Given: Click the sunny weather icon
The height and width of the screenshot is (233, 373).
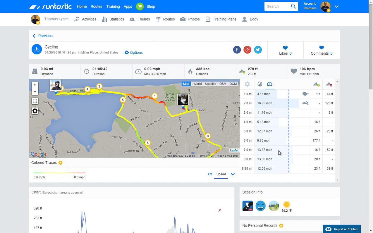Looking at the screenshot, I should 287,204.
